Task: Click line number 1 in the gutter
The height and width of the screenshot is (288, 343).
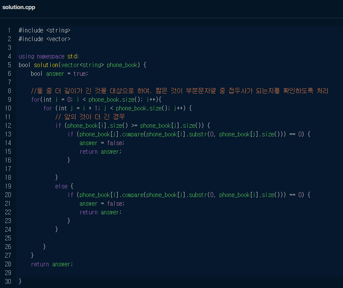Action: [9, 30]
